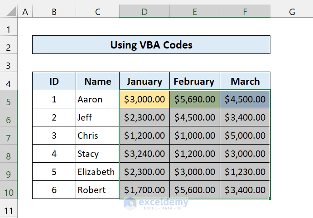Screen dimensions: 313x218
Task: Select row 11 header
Action: click(9, 211)
